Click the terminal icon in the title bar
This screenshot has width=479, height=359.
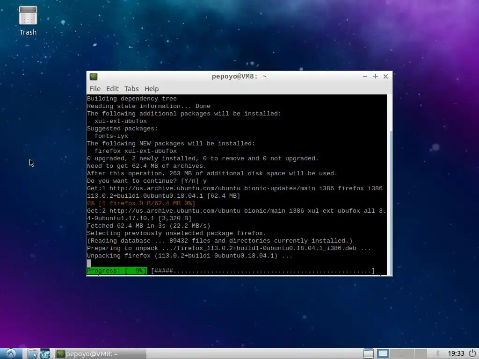tap(94, 77)
